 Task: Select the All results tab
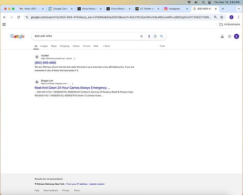(x=36, y=46)
